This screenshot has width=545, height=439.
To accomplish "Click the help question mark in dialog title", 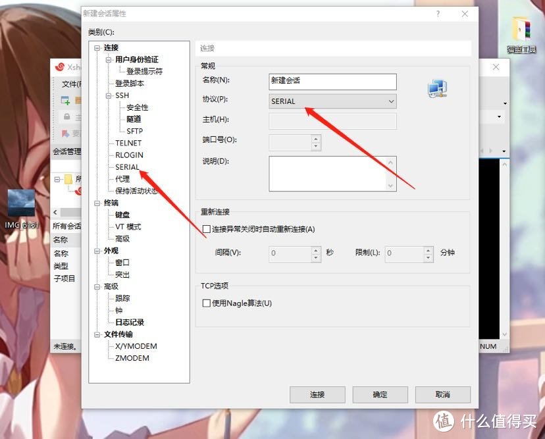I will point(438,14).
